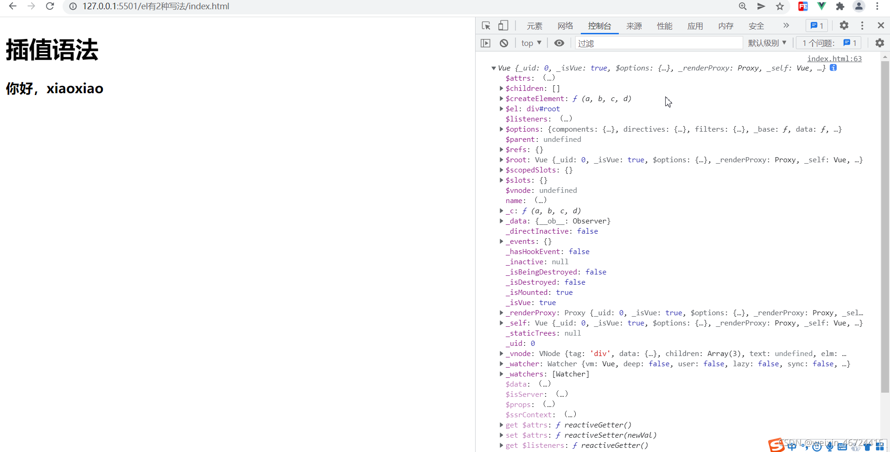Close the DevTools panel
890x452 pixels.
click(881, 25)
